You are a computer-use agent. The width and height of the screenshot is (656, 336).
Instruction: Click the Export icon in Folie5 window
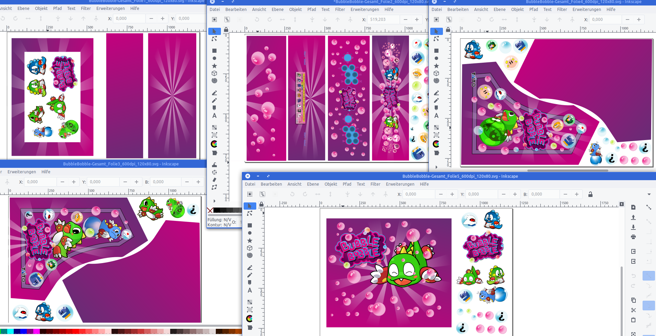633,261
